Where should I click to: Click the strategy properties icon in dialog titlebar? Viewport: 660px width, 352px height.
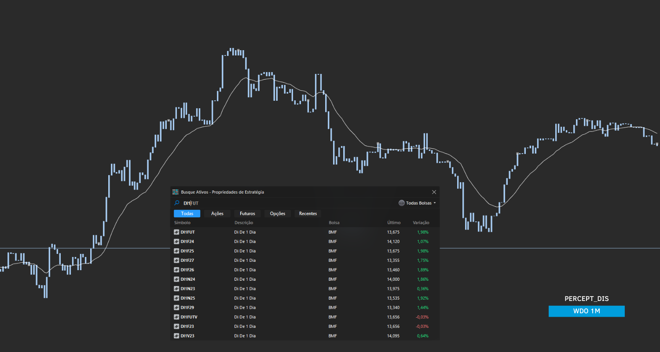[x=176, y=192]
